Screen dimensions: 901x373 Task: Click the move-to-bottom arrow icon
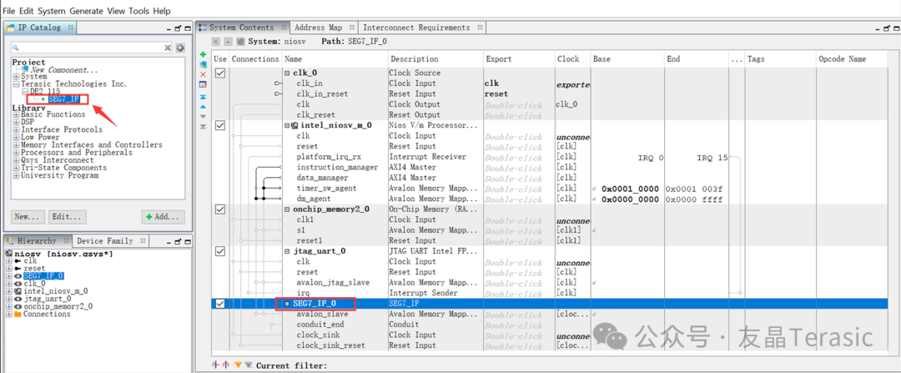[x=203, y=126]
